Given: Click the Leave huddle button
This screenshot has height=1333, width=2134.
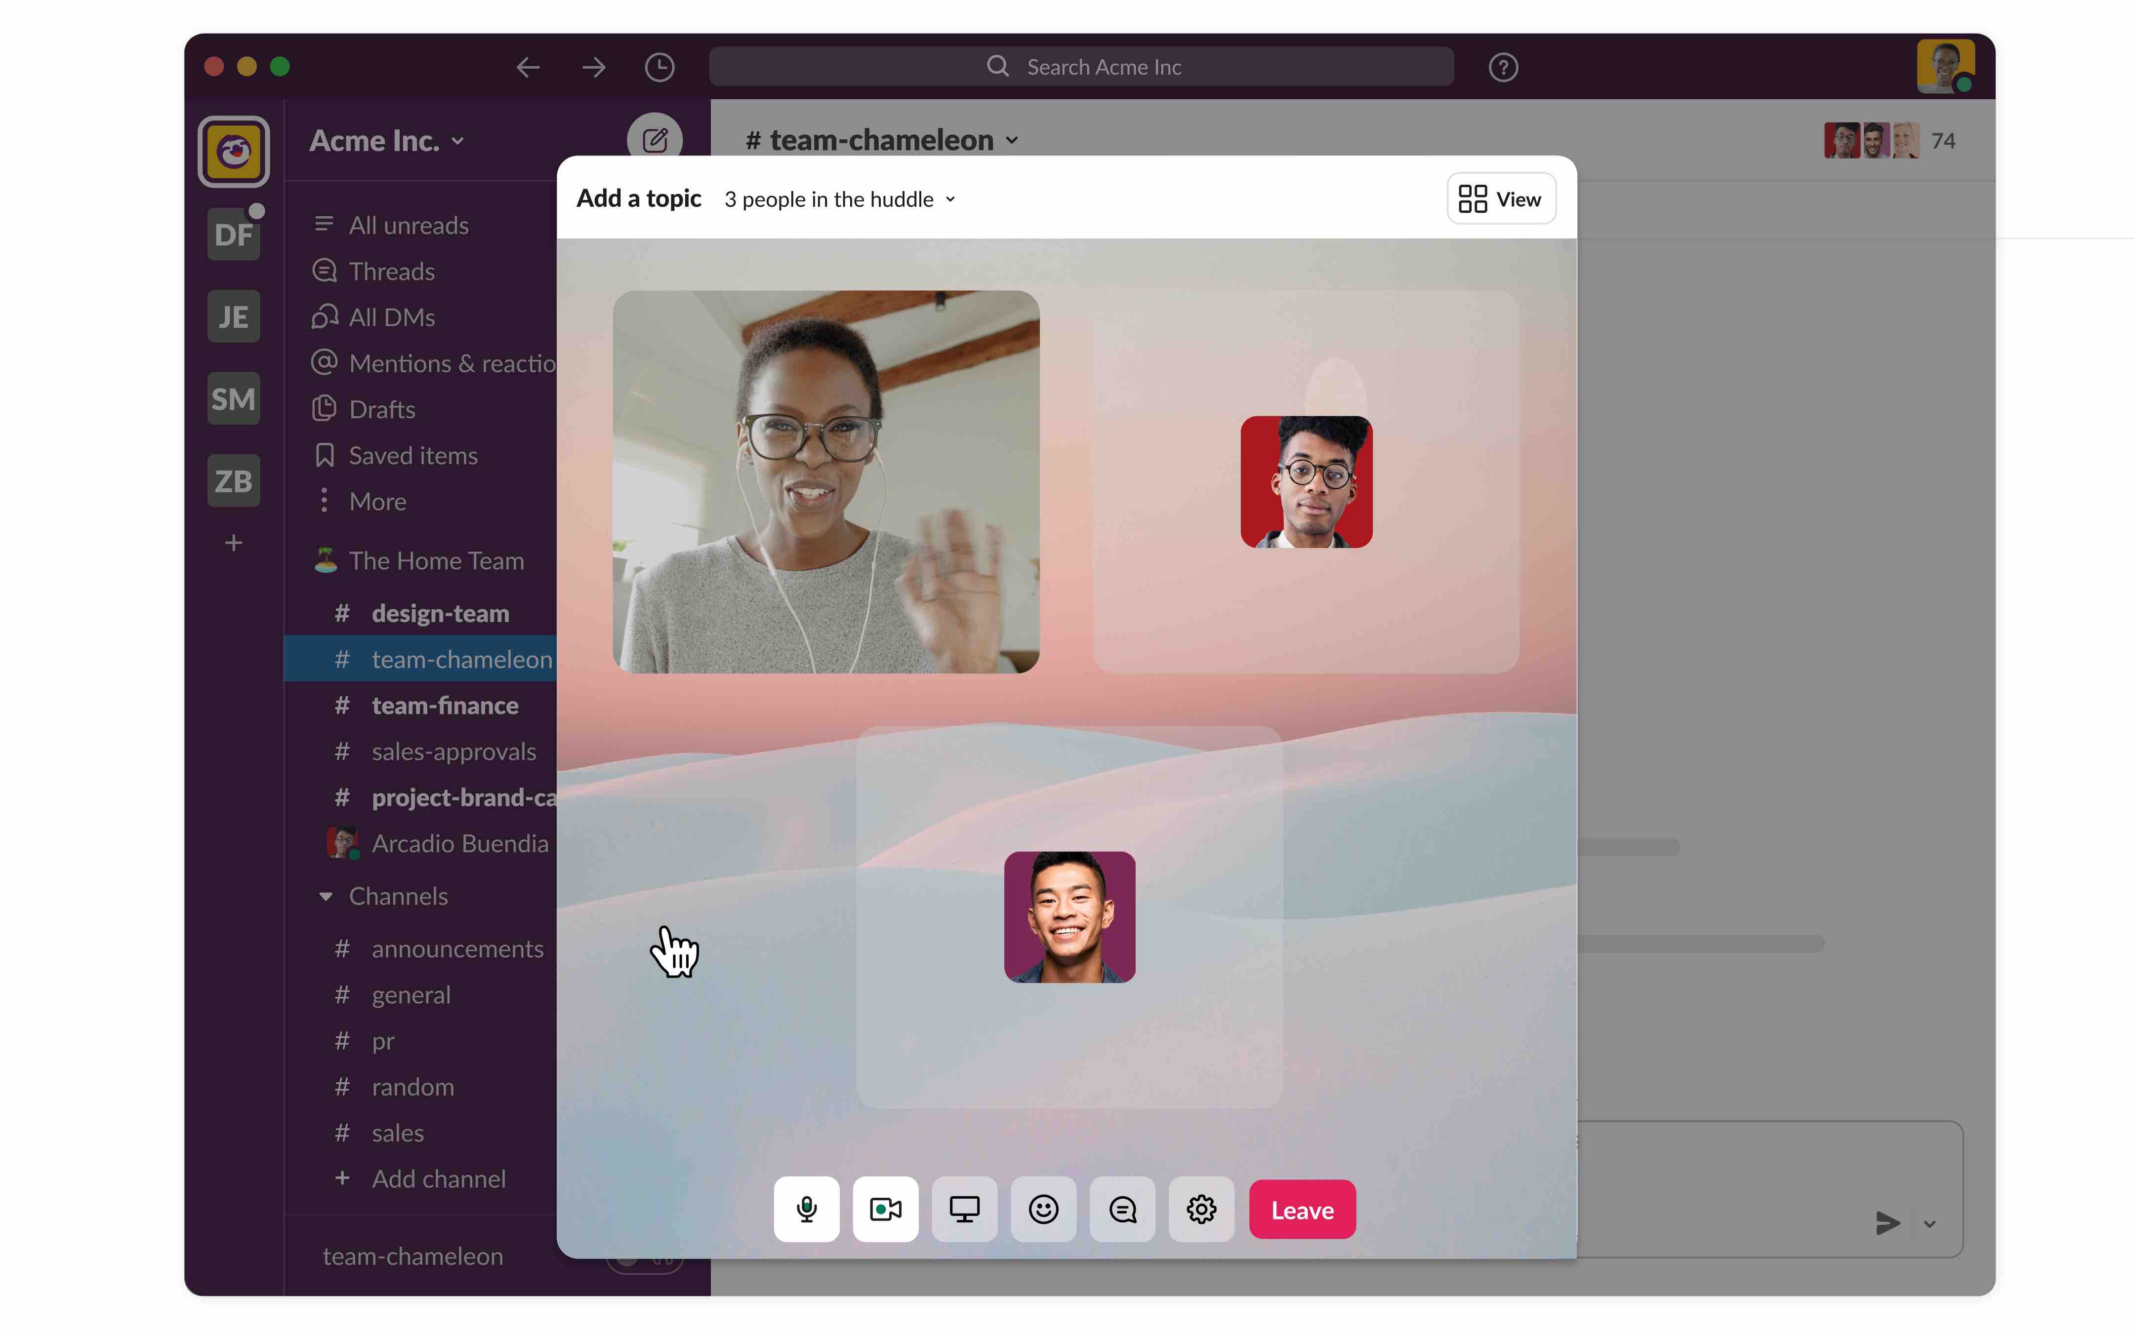Looking at the screenshot, I should point(1301,1210).
